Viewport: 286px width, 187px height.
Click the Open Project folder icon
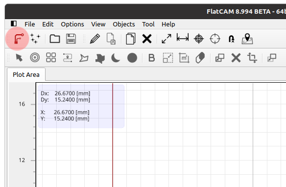click(x=55, y=39)
